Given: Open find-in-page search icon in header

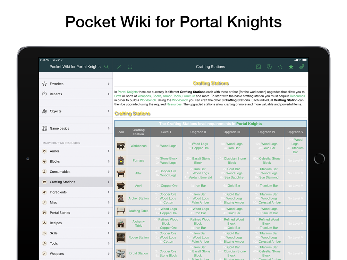Looking at the screenshot, I should coord(258,67).
